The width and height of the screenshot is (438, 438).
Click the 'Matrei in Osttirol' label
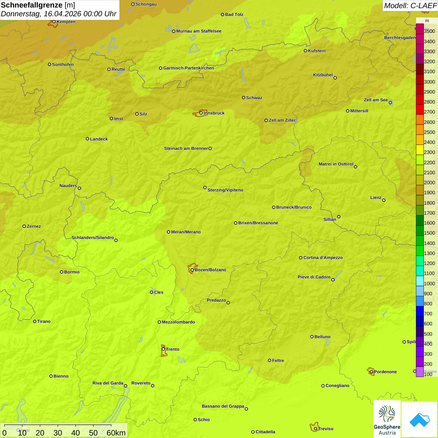click(x=336, y=164)
